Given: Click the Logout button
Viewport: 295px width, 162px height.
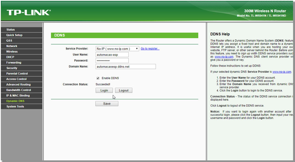Looking at the screenshot, I should pyautogui.click(x=124, y=91).
